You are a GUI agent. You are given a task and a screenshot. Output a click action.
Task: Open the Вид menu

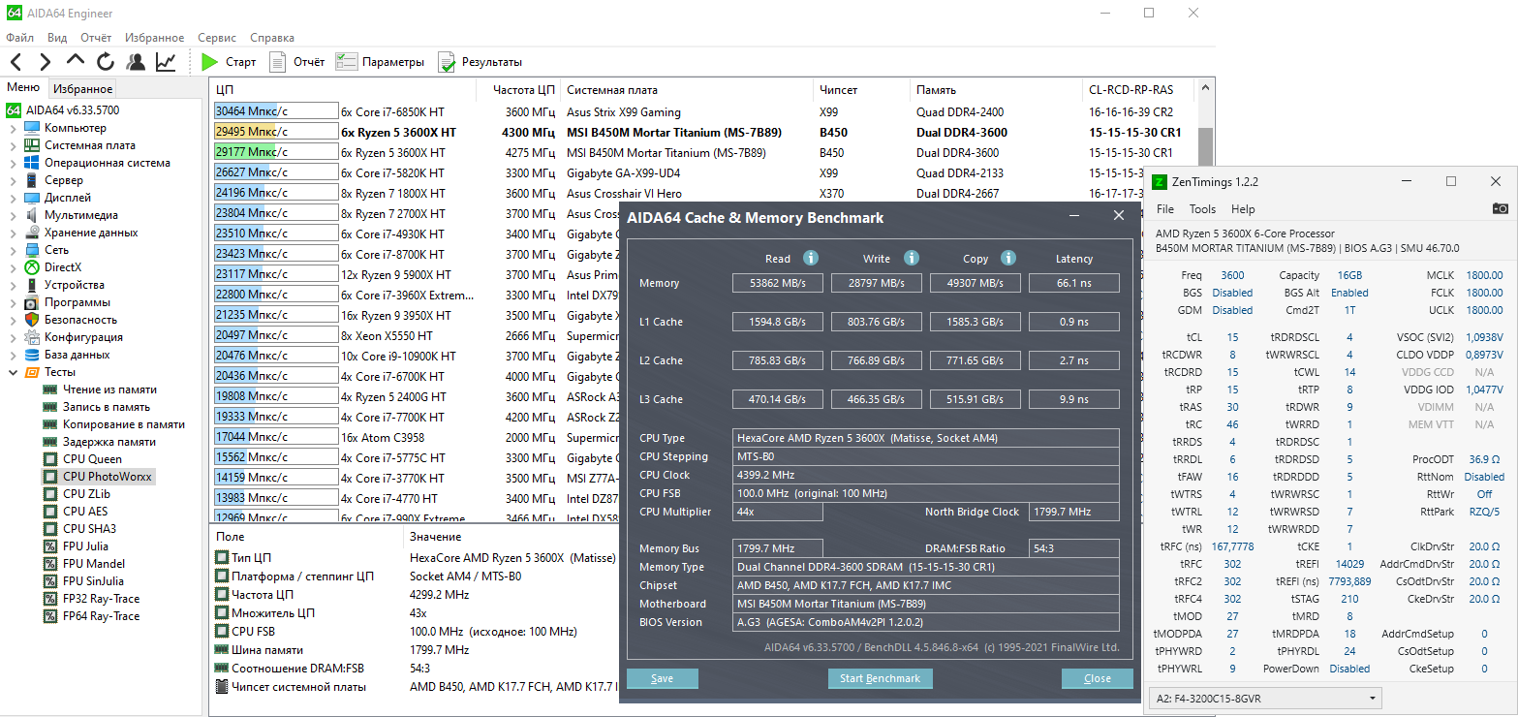click(x=57, y=38)
